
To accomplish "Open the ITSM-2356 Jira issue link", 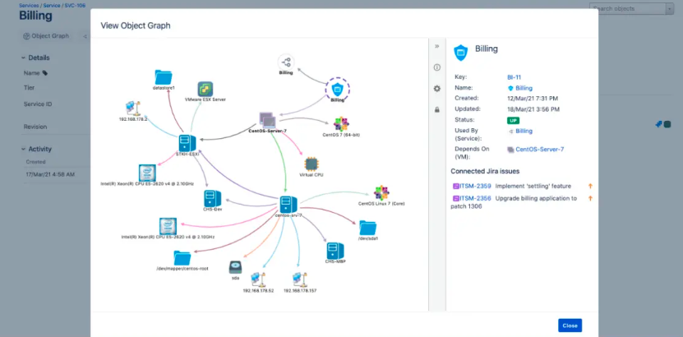I will click(x=474, y=198).
